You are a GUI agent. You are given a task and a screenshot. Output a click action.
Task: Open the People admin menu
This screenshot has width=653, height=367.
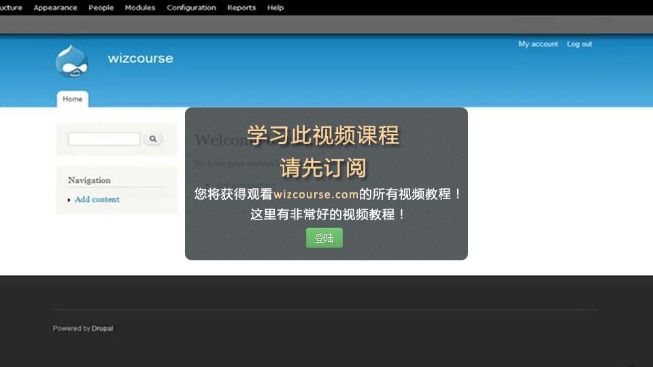[101, 7]
